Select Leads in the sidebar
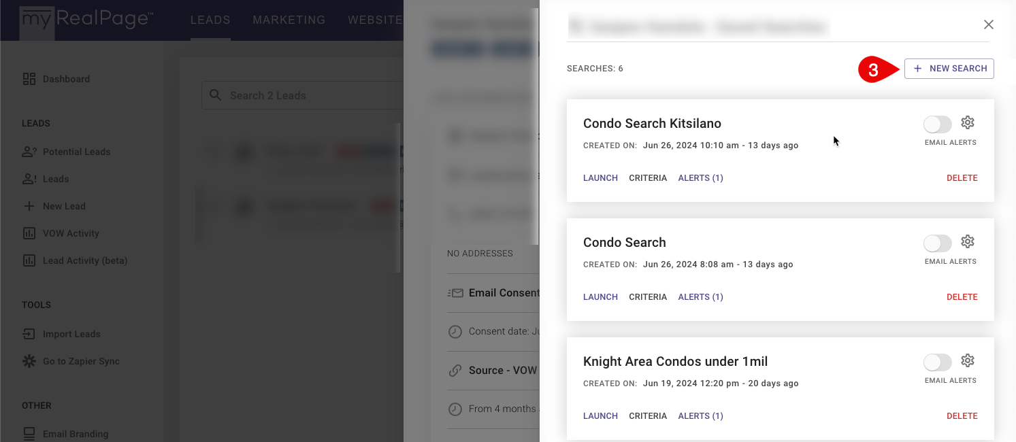The image size is (1016, 442). point(56,179)
